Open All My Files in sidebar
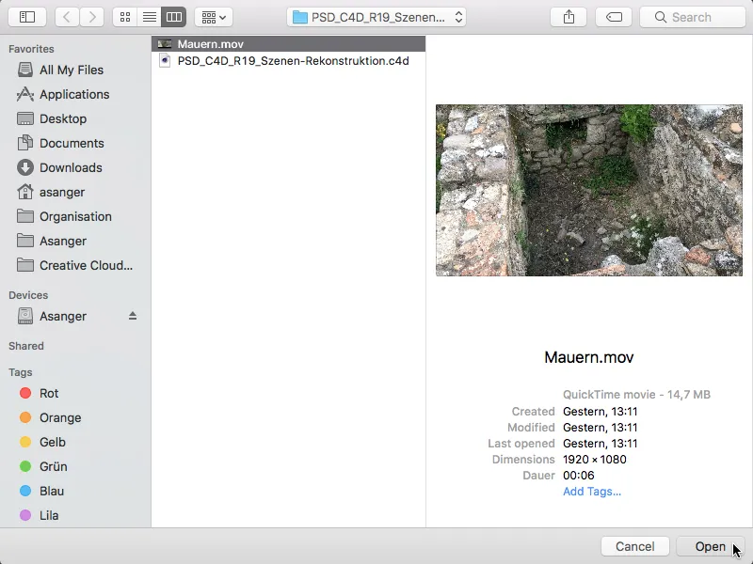This screenshot has width=753, height=564. click(x=72, y=70)
